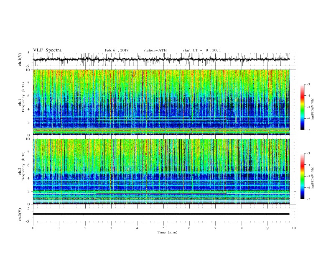Click the "6" tick on time axis
Image resolution: width=331 pixels, height=256 pixels.
[x=189, y=228]
